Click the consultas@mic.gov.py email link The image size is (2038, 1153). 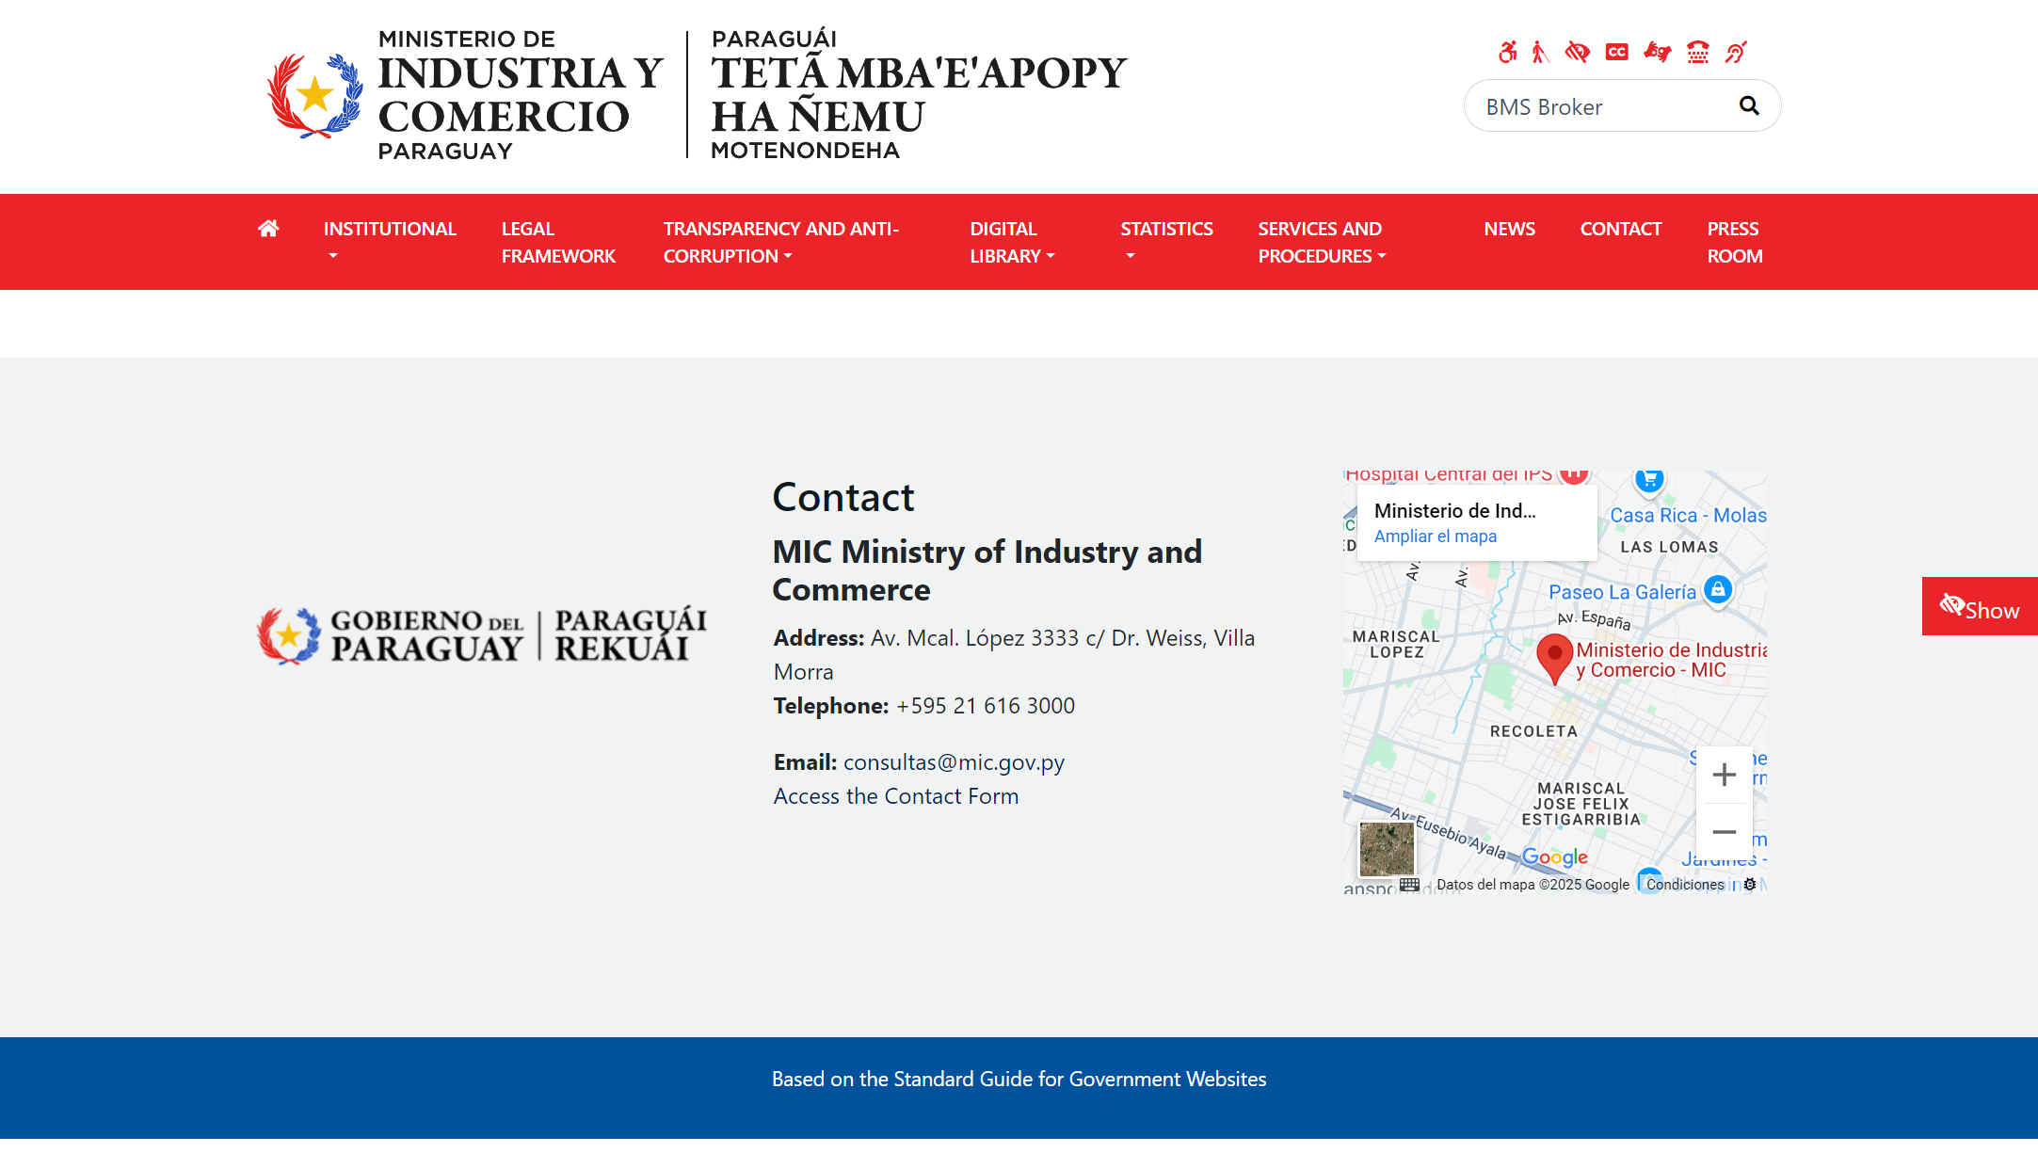tap(954, 762)
